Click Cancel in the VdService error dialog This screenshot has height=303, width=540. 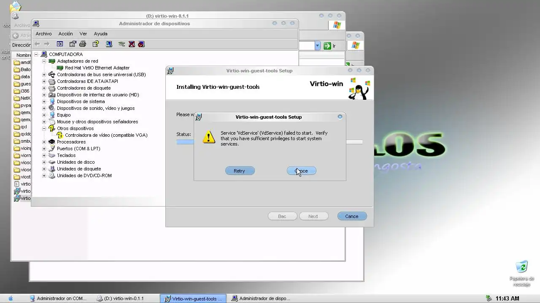301,171
